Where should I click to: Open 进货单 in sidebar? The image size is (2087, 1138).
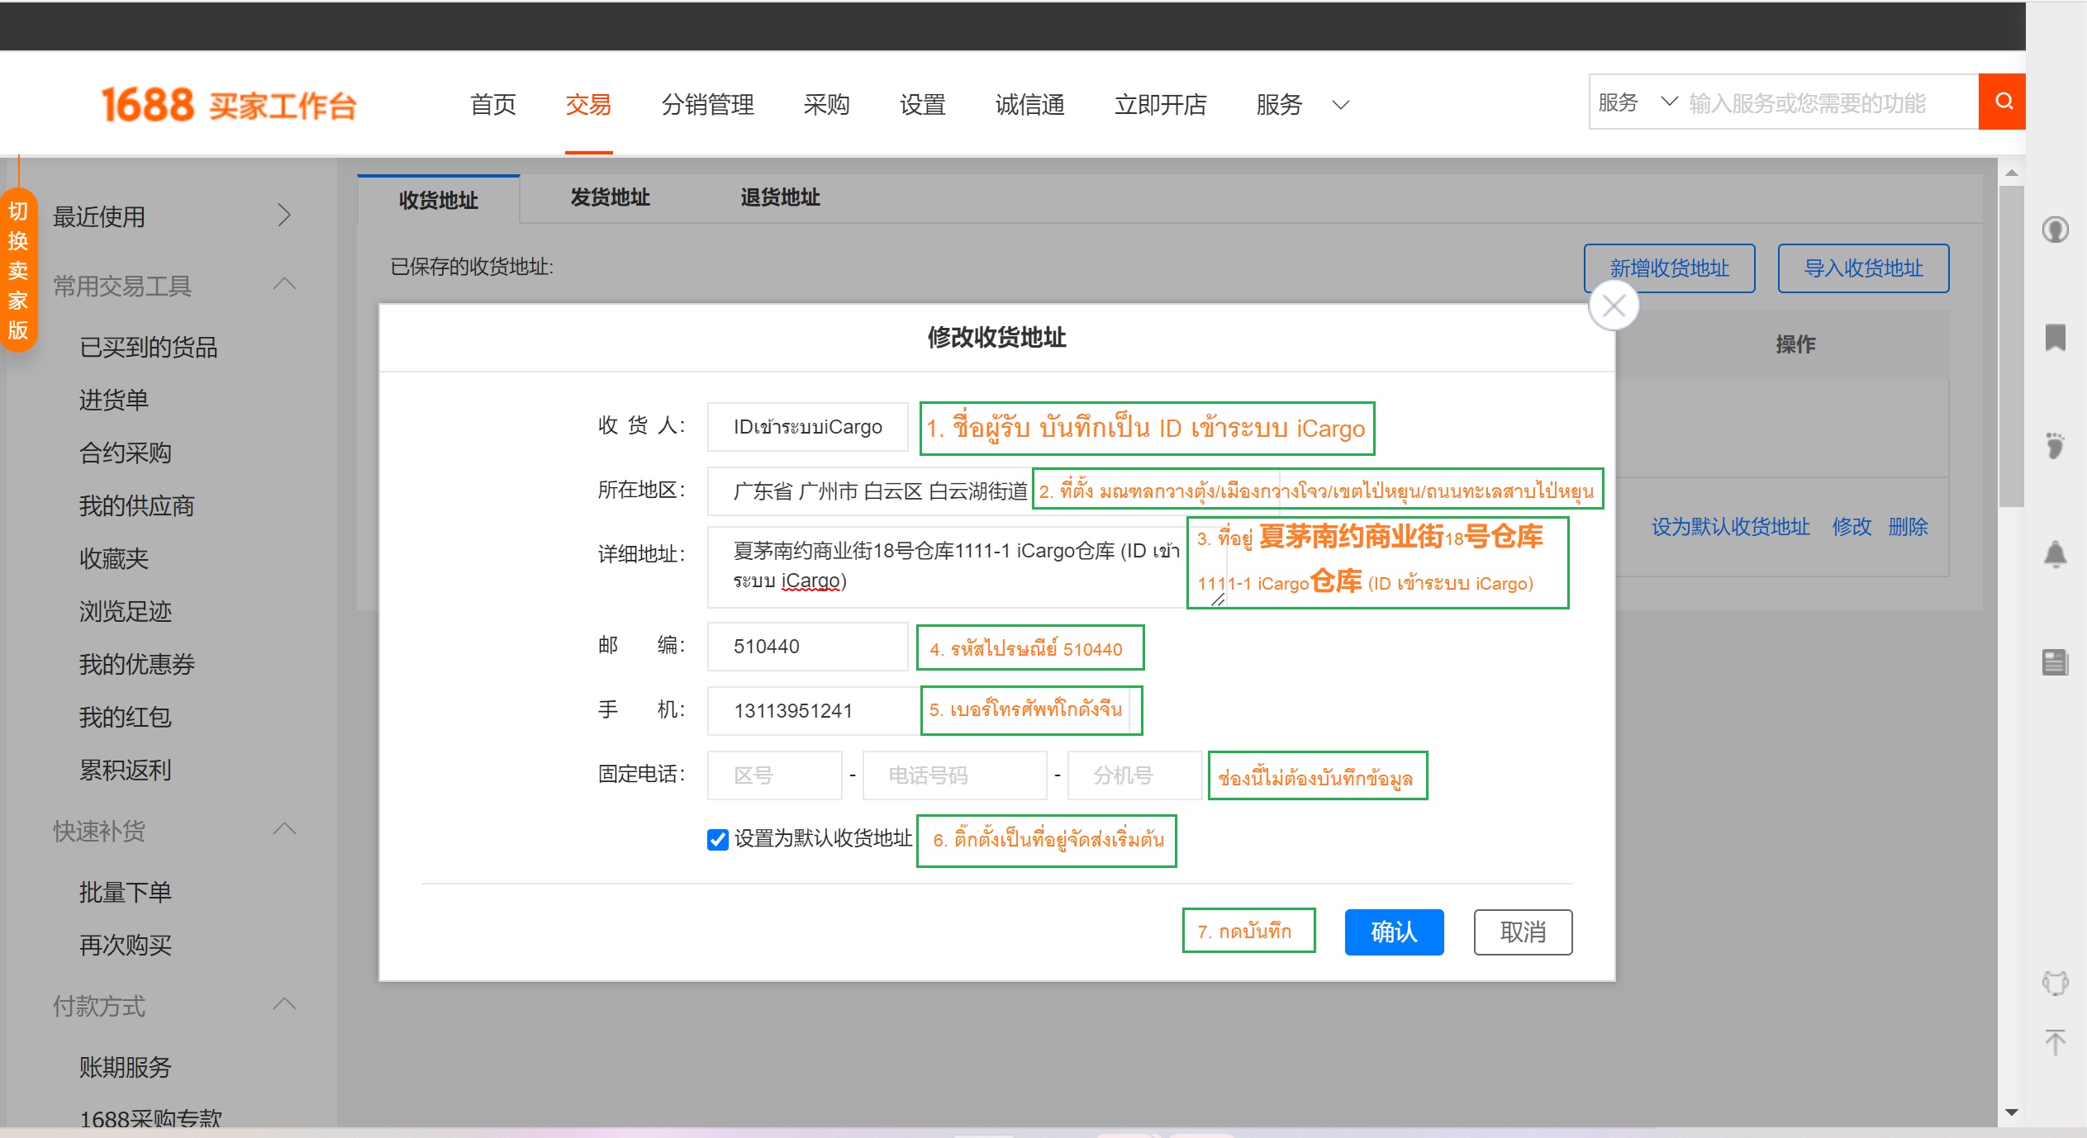click(x=113, y=401)
